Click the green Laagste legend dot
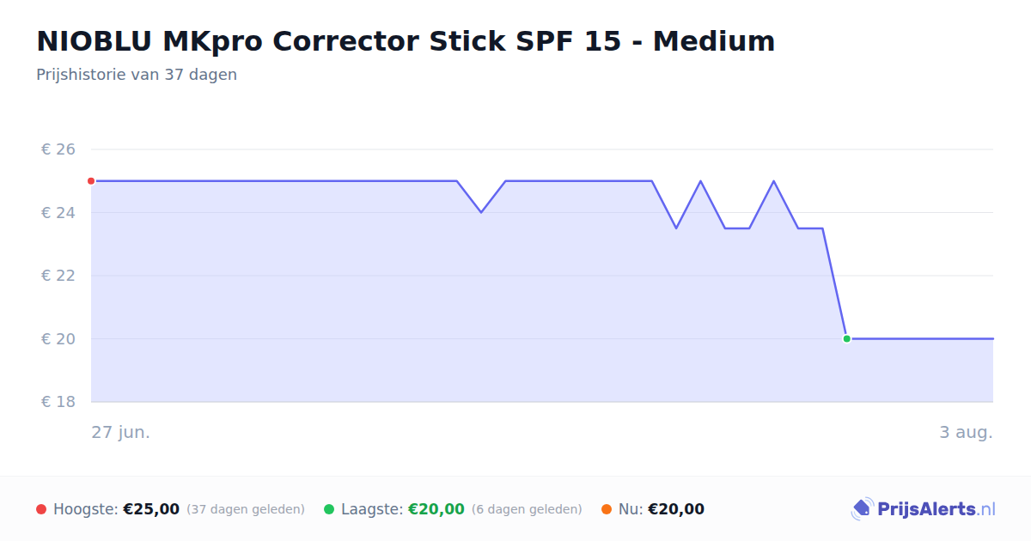Viewport: 1031px width, 541px height. [329, 509]
